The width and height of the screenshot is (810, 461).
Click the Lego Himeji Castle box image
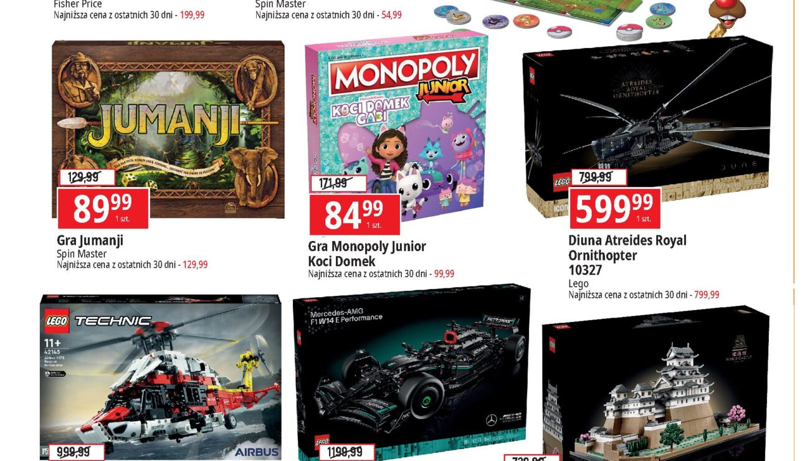coord(655,383)
